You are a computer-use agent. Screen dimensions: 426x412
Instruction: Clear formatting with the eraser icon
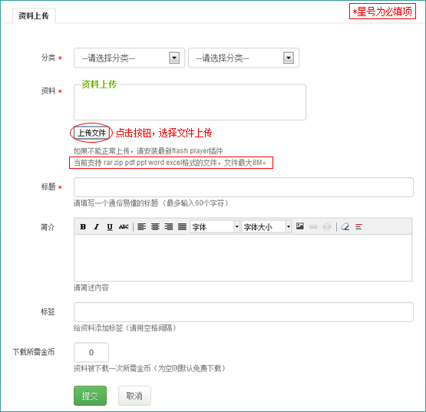point(345,226)
